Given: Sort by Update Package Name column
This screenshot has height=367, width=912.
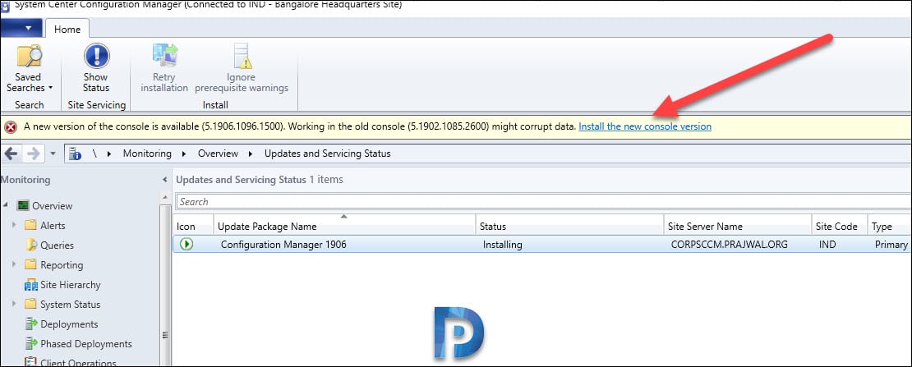Looking at the screenshot, I should pos(344,227).
